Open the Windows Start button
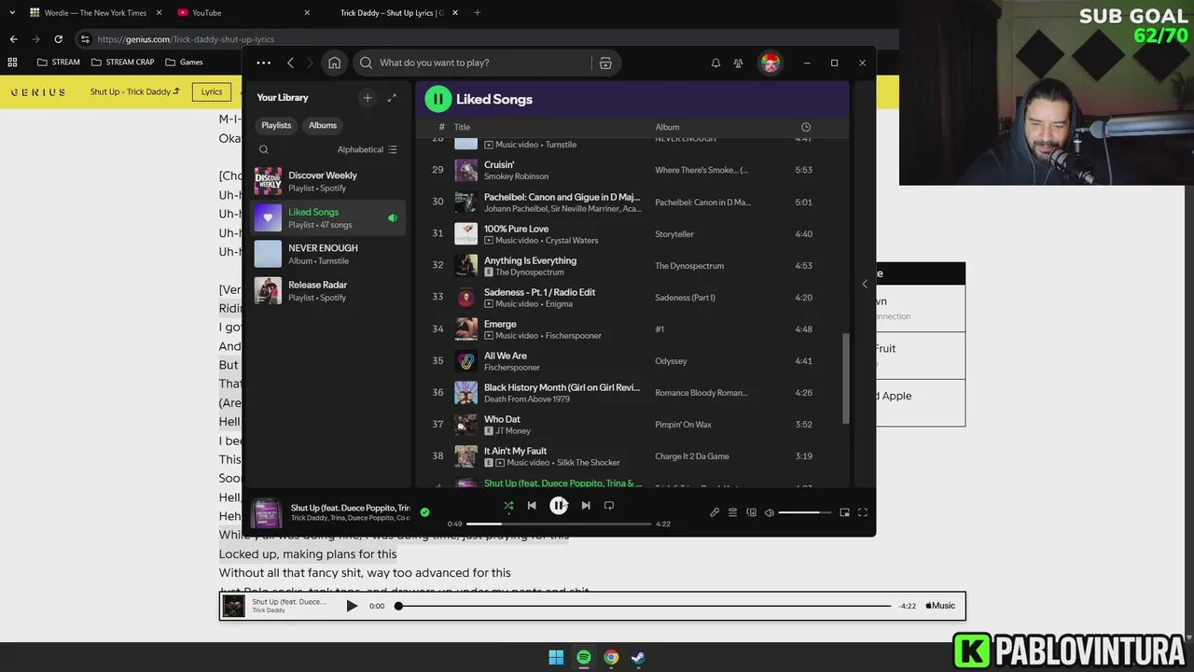This screenshot has height=672, width=1194. pos(556,657)
